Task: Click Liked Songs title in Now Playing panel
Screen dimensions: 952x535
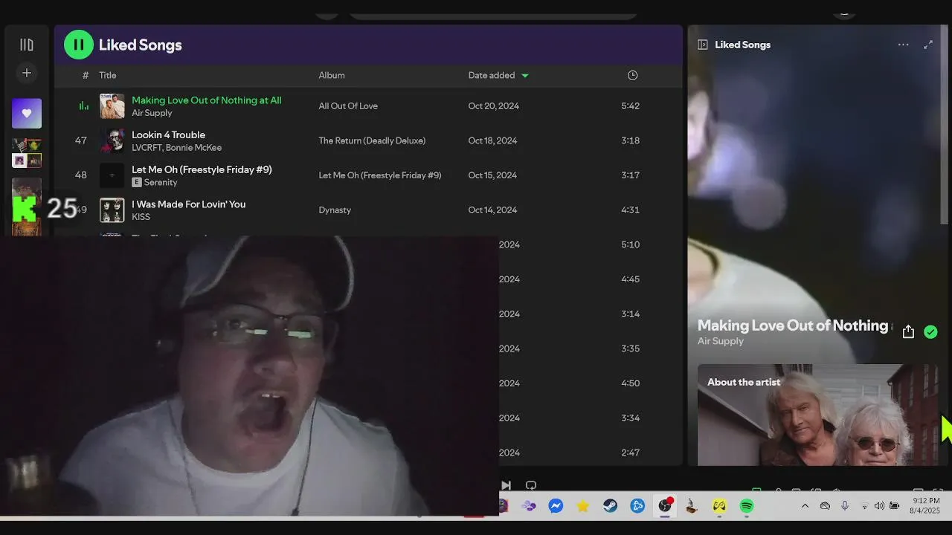Action: tap(742, 45)
